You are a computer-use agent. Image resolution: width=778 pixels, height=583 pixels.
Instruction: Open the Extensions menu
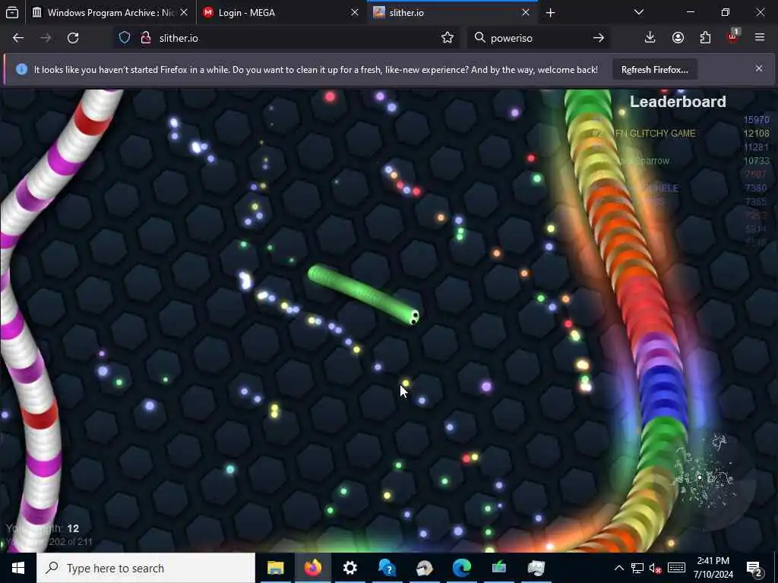coord(705,38)
